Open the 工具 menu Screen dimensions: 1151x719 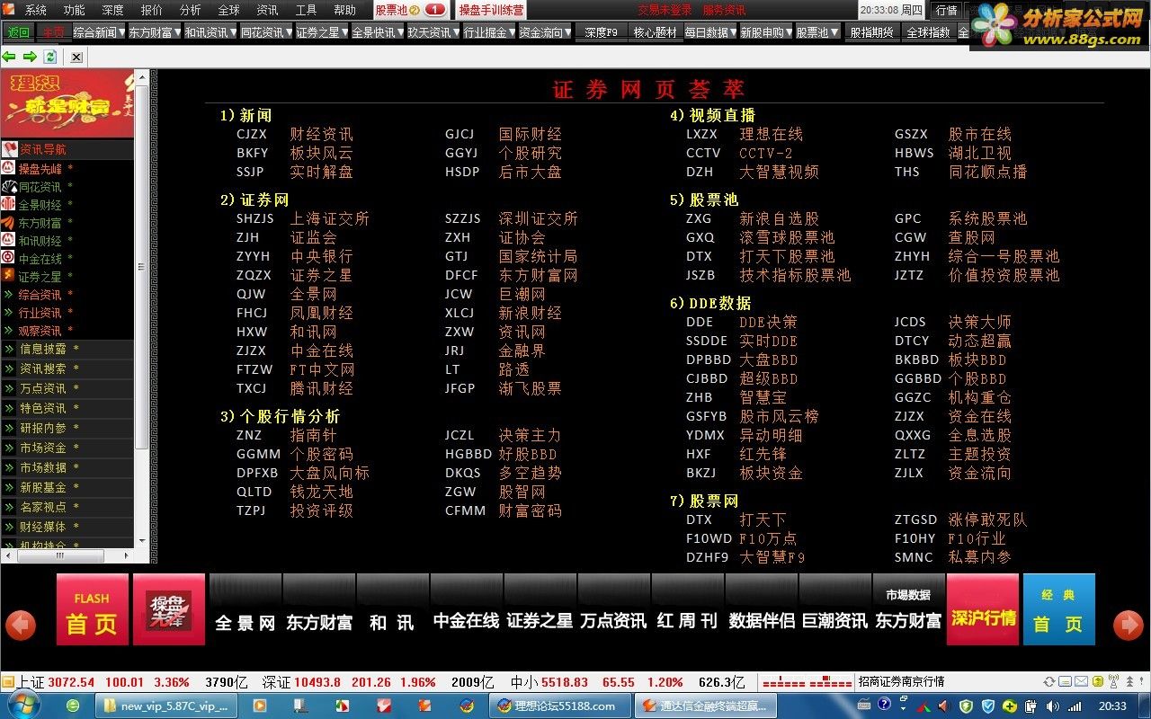tap(307, 11)
